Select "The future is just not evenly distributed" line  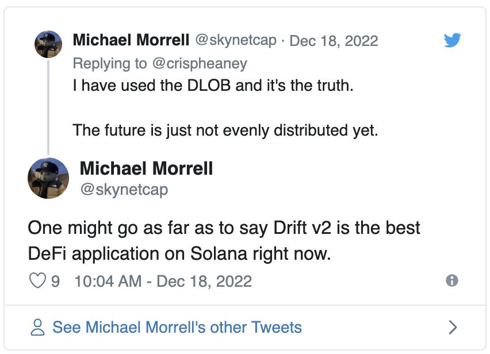pos(225,130)
